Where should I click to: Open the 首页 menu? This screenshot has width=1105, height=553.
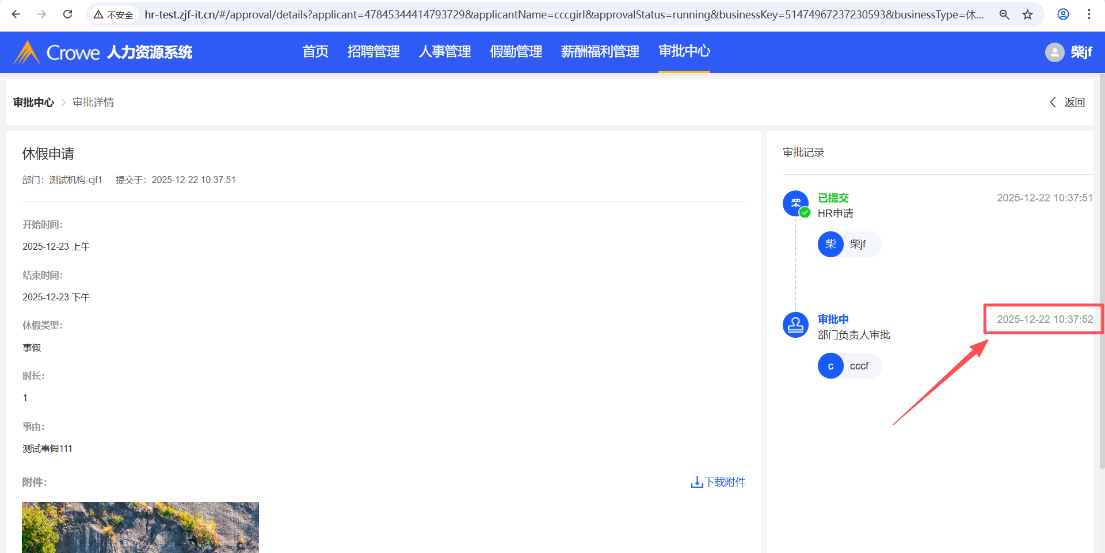pyautogui.click(x=315, y=52)
